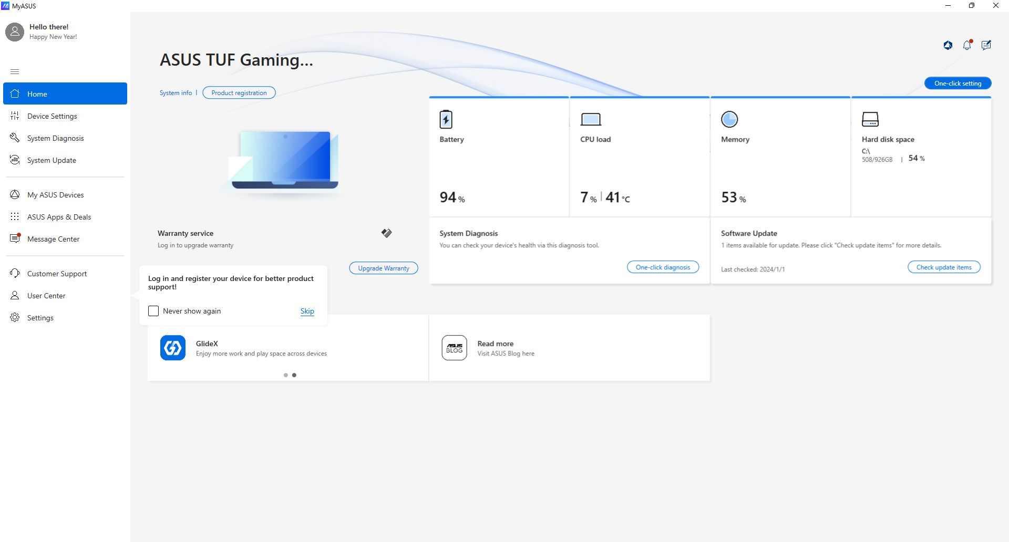Select the first carousel page dot
1009x542 pixels.
pyautogui.click(x=285, y=375)
